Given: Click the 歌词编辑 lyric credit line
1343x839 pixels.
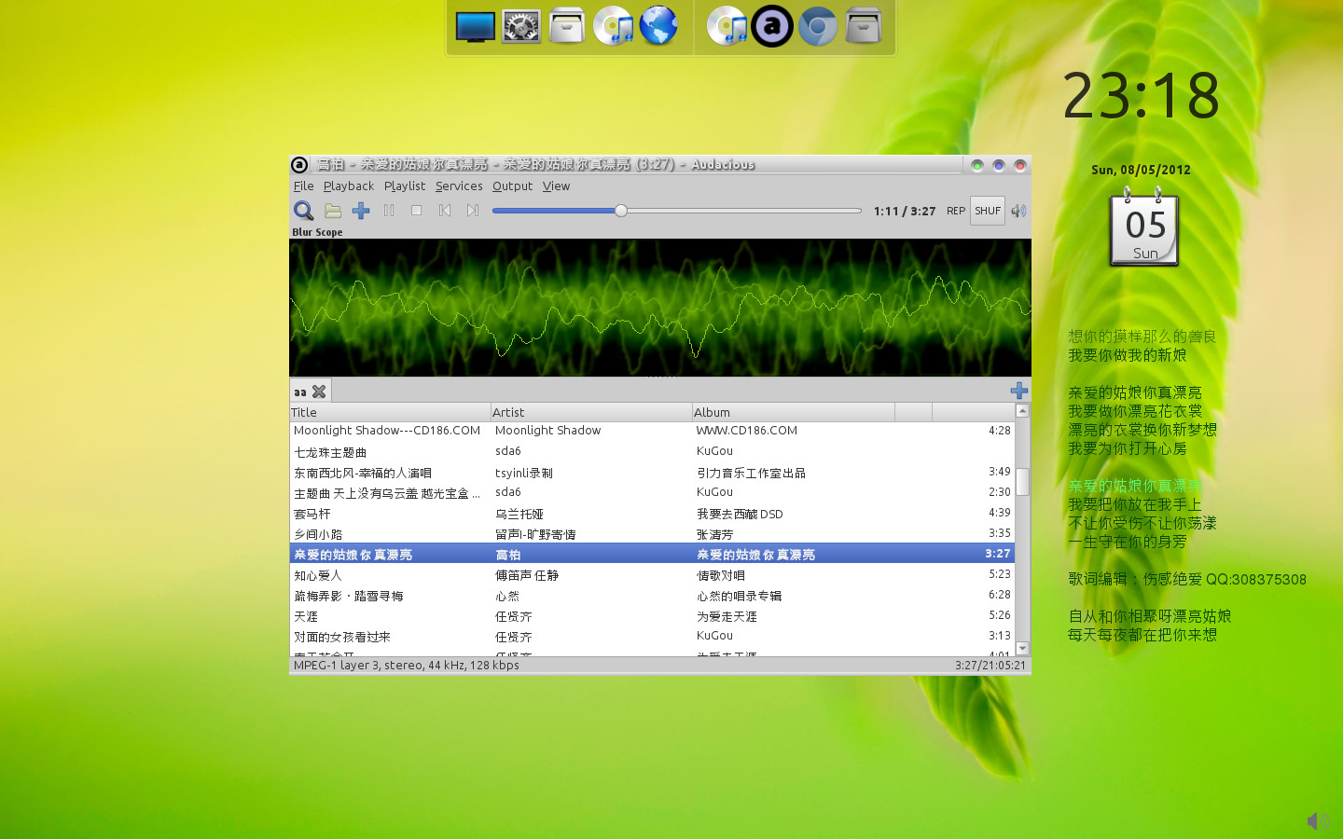Looking at the screenshot, I should click(1187, 579).
